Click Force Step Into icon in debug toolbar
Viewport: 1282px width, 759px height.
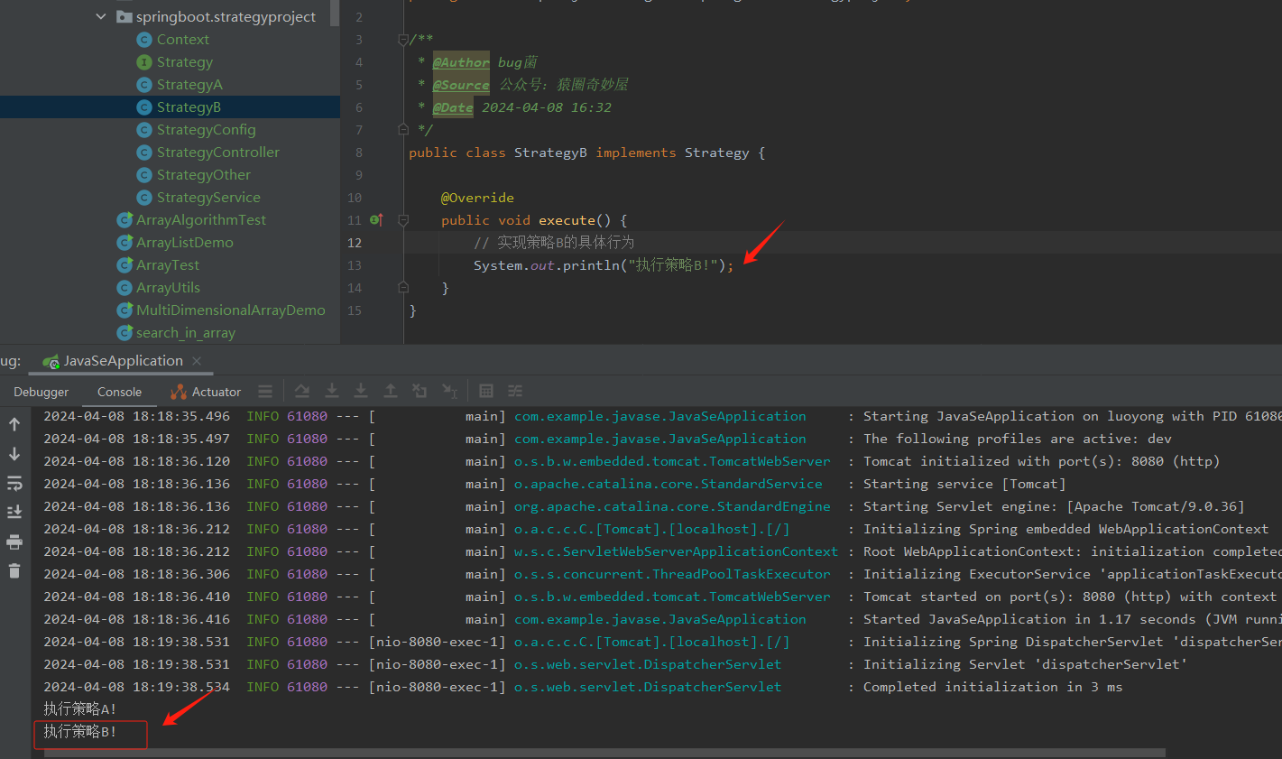click(361, 391)
